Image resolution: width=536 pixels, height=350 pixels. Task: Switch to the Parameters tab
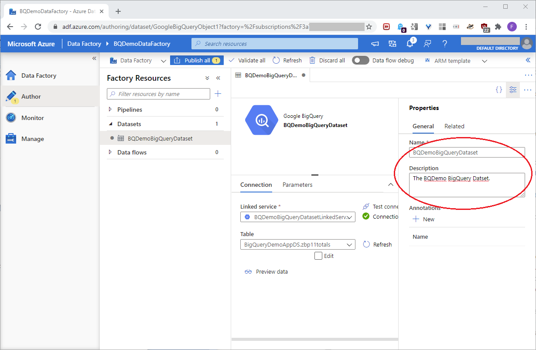[297, 185]
